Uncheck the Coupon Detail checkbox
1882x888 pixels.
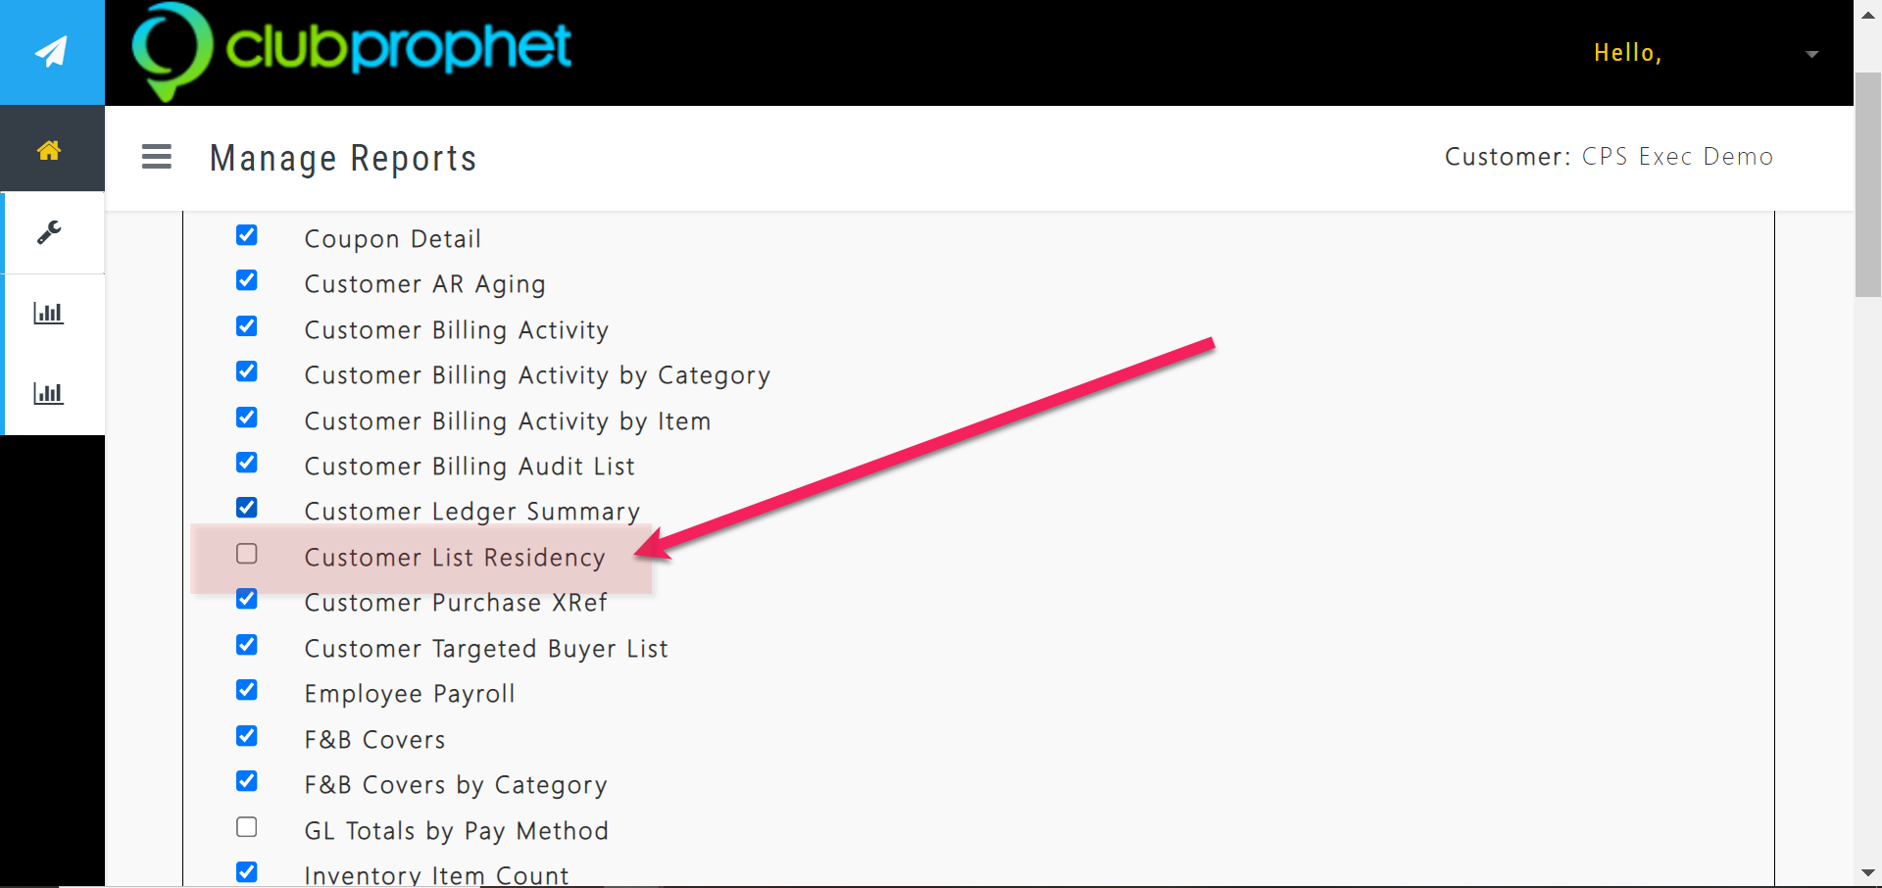[x=247, y=235]
